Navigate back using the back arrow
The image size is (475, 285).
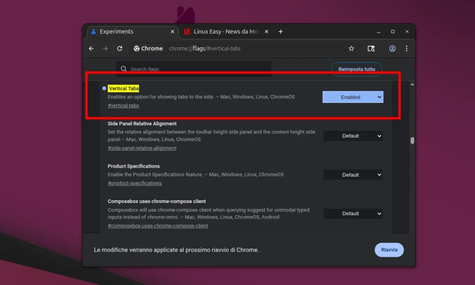91,48
